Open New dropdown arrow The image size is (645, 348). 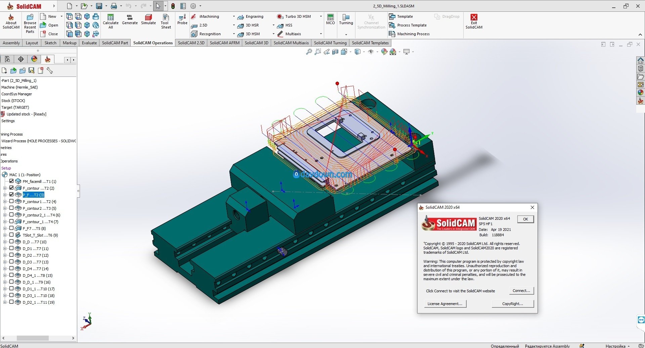[x=61, y=16]
